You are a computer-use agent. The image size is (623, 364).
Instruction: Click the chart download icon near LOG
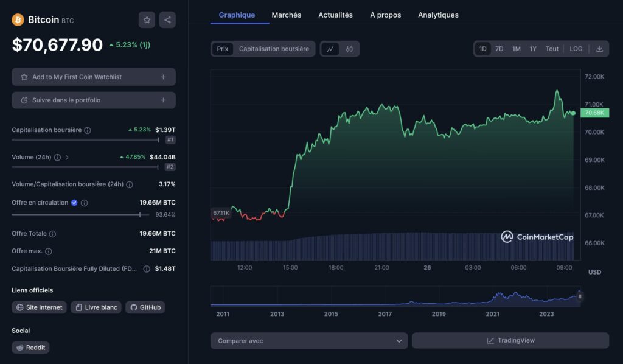click(x=598, y=49)
